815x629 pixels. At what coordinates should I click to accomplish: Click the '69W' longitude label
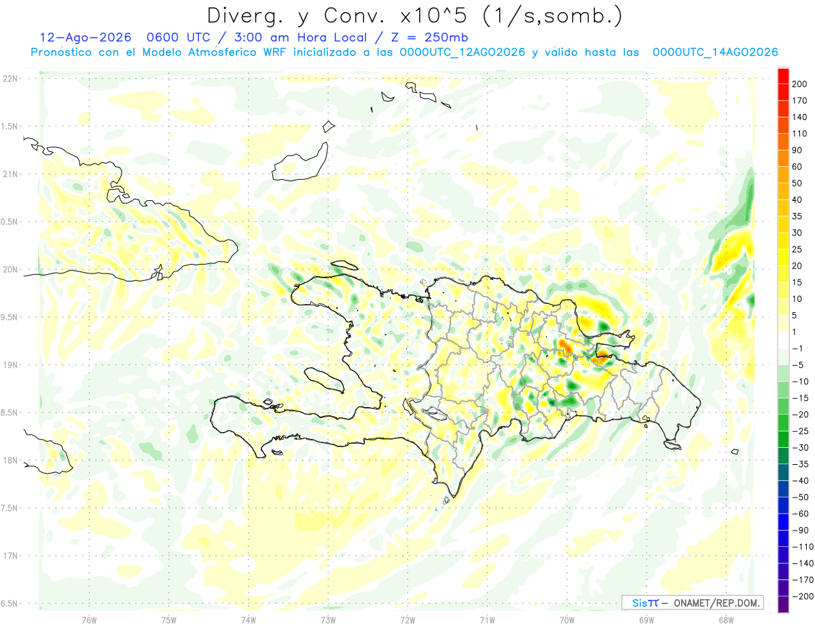pyautogui.click(x=647, y=619)
